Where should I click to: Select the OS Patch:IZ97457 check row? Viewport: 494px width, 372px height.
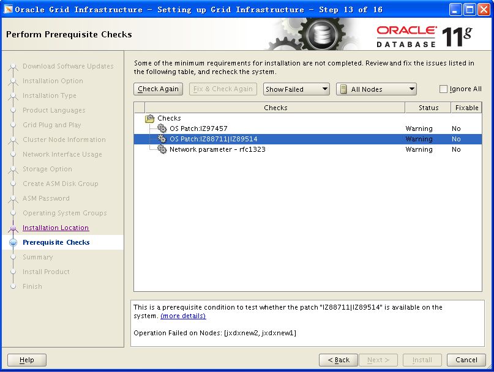(198, 128)
